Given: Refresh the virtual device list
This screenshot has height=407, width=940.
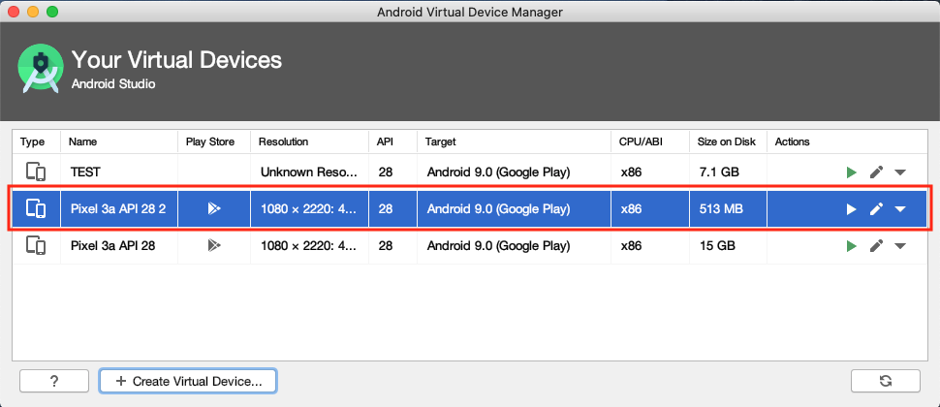Looking at the screenshot, I should pos(886,381).
